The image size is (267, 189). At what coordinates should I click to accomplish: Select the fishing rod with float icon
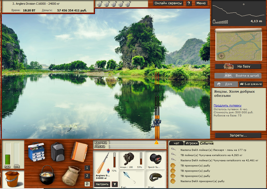pyautogui.click(x=103, y=163)
